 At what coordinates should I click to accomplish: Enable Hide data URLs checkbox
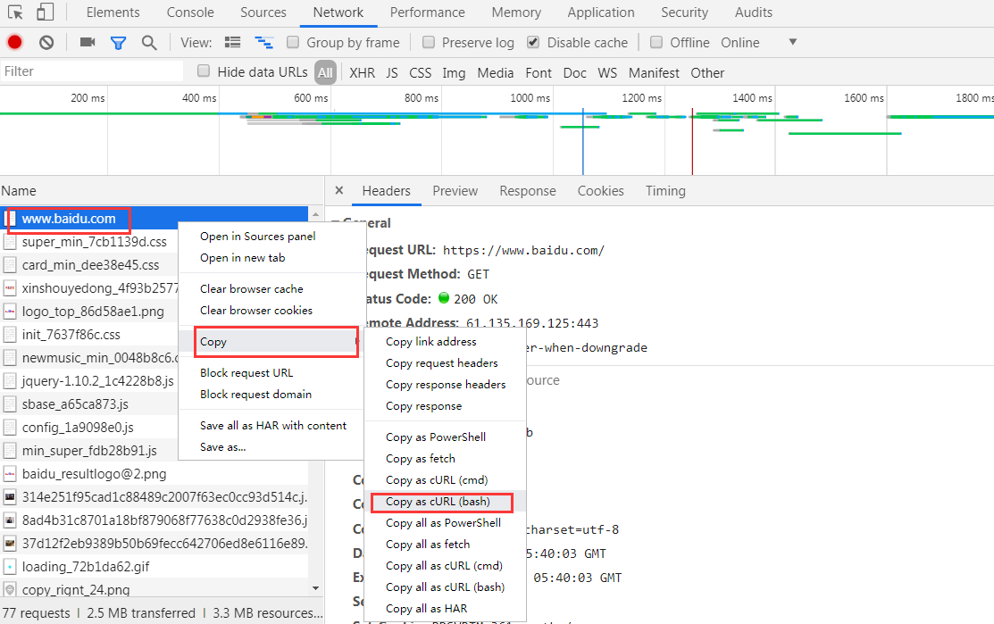coord(204,71)
